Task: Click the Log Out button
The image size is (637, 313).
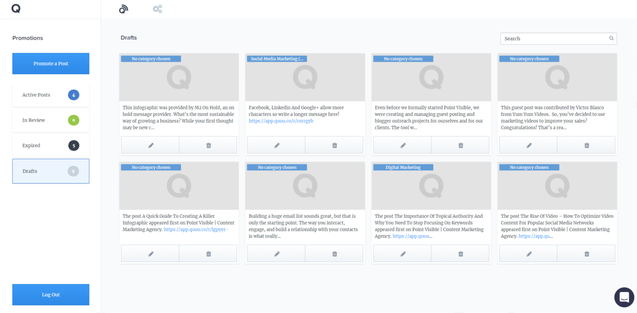Action: [50, 295]
